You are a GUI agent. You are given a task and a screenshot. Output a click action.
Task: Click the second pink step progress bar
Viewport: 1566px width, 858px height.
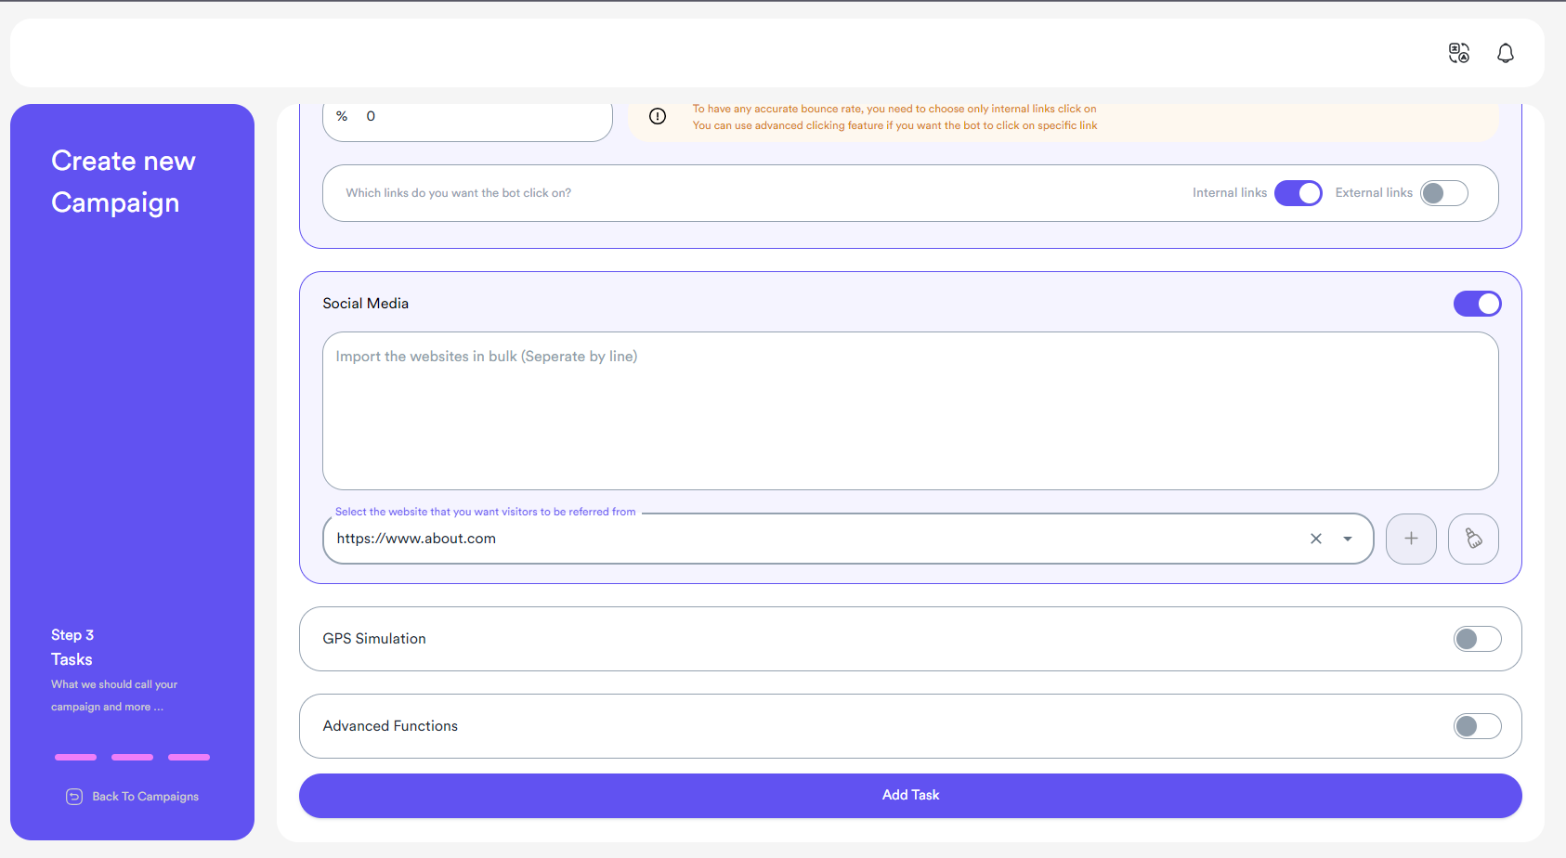[132, 758]
